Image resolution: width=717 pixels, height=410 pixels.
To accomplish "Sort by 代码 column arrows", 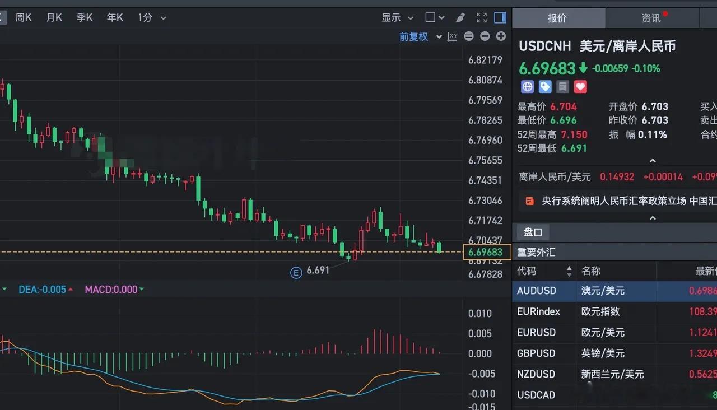I will click(569, 271).
